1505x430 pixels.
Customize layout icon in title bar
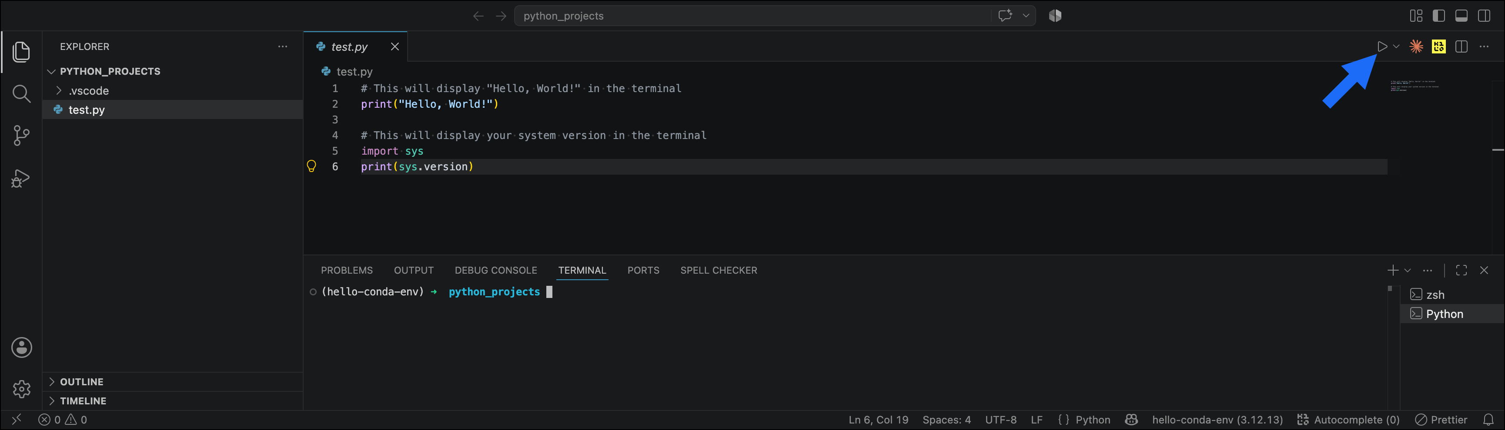[x=1416, y=16]
